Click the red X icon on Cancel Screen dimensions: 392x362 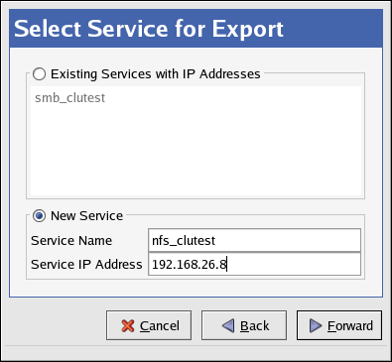(128, 326)
